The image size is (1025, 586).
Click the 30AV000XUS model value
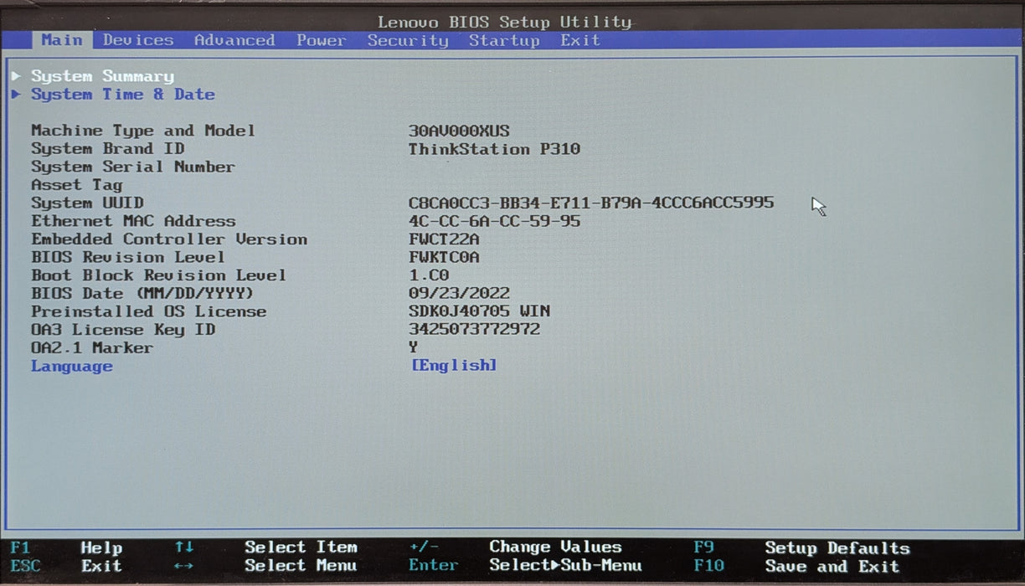[459, 131]
